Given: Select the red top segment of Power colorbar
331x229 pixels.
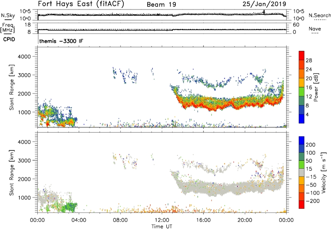Looking at the screenshot, I should tap(302, 55).
